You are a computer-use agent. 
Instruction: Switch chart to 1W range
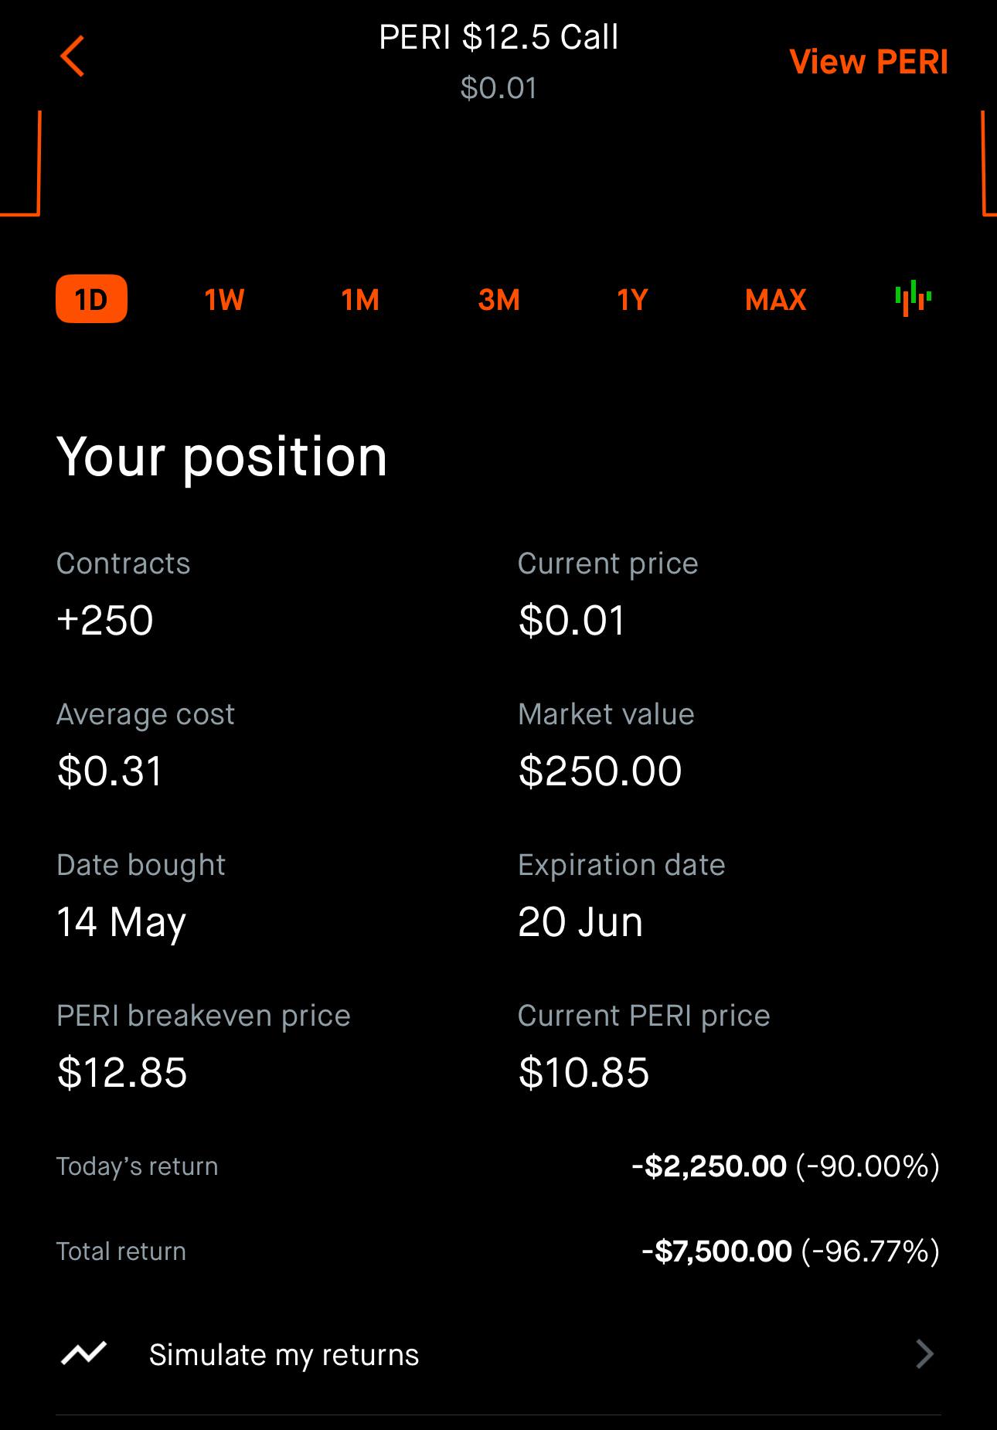[225, 299]
